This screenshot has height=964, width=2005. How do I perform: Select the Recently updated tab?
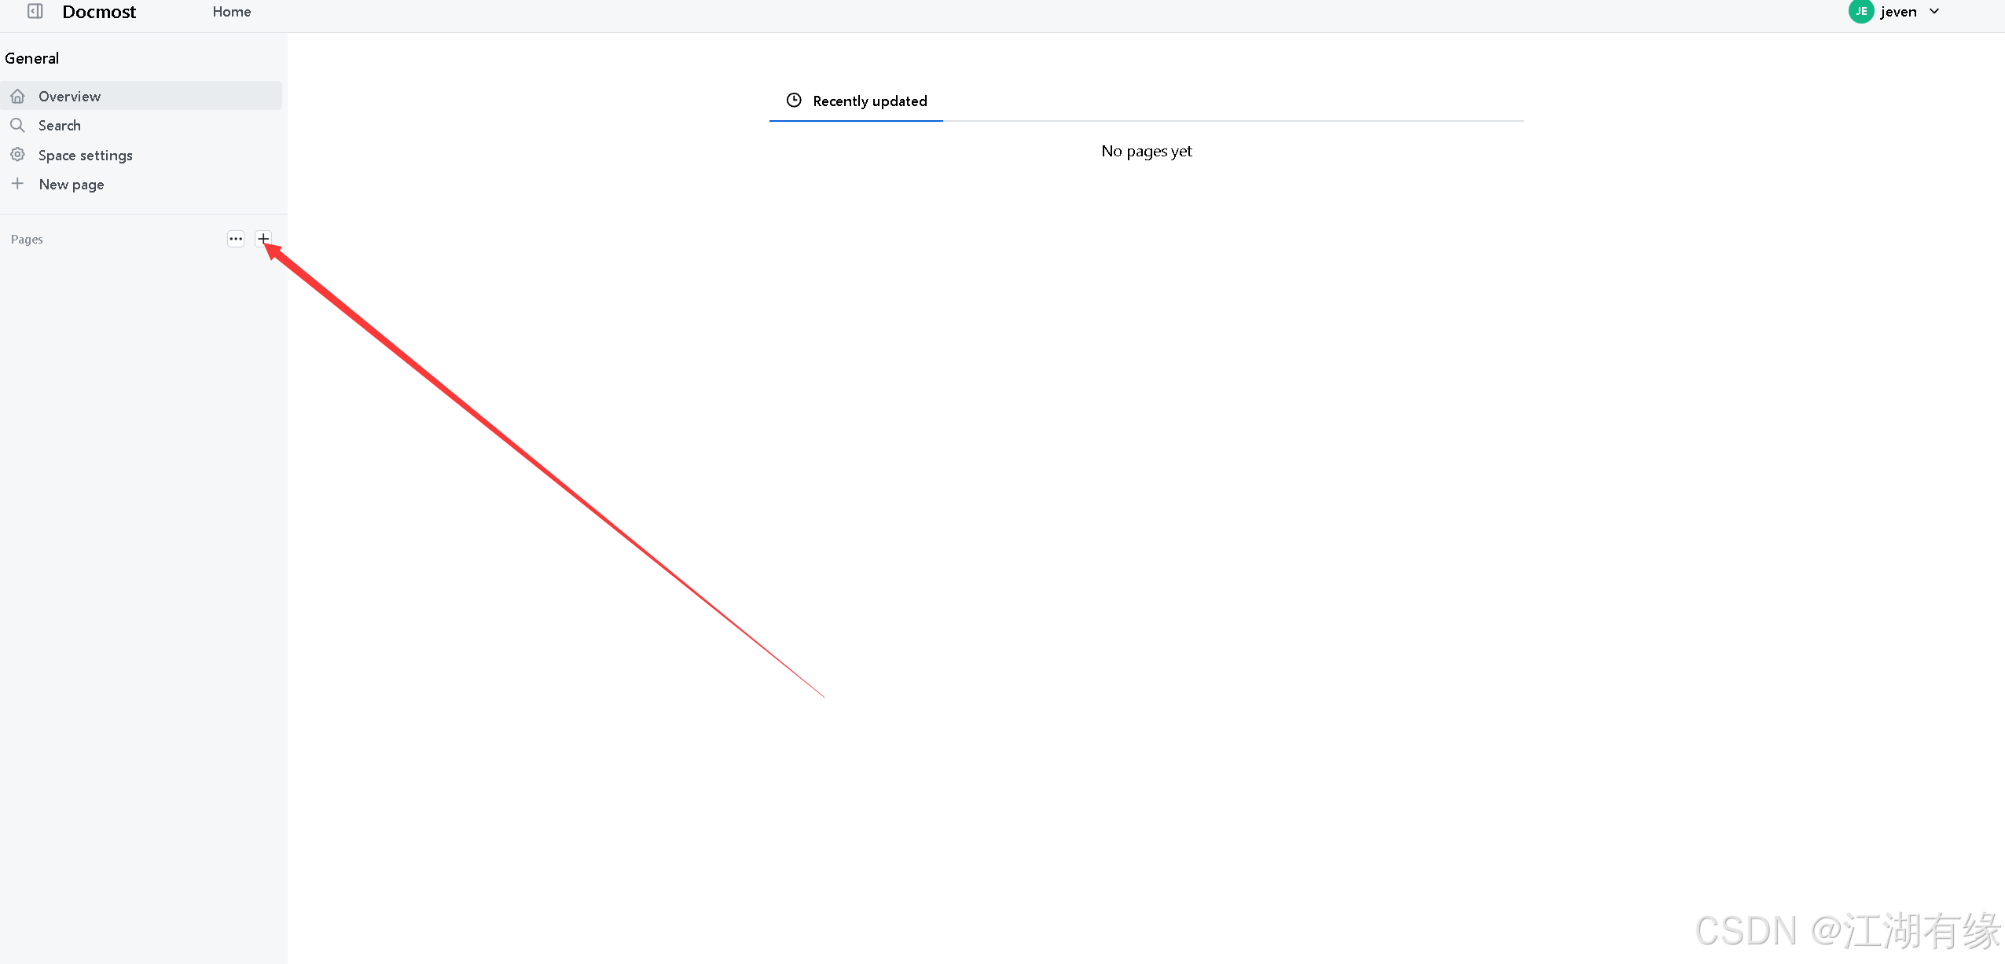[x=869, y=101]
